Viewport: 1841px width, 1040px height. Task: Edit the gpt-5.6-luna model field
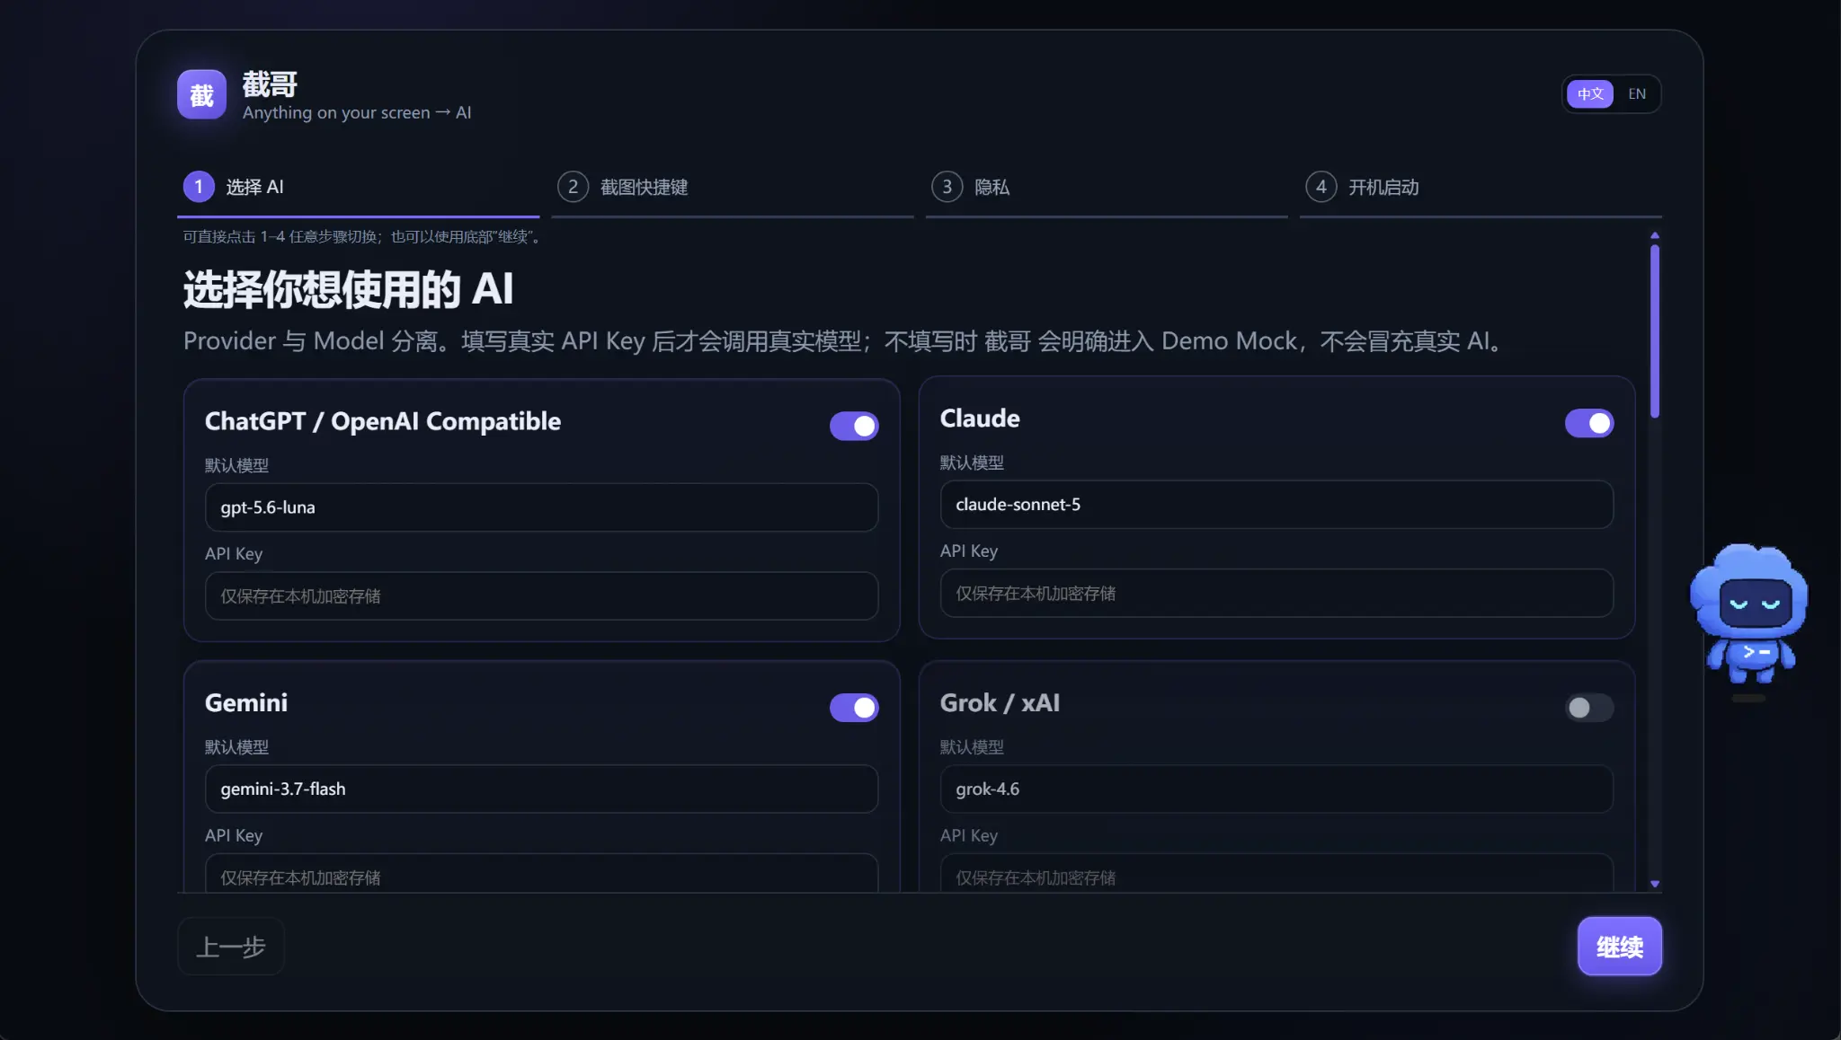coord(541,507)
